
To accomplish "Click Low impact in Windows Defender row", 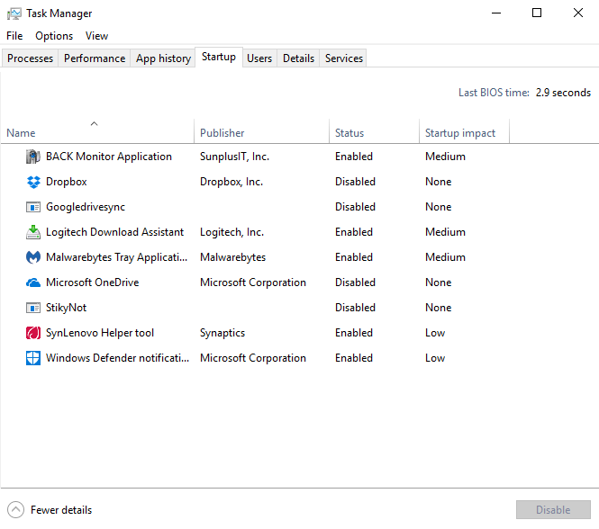I will 435,358.
